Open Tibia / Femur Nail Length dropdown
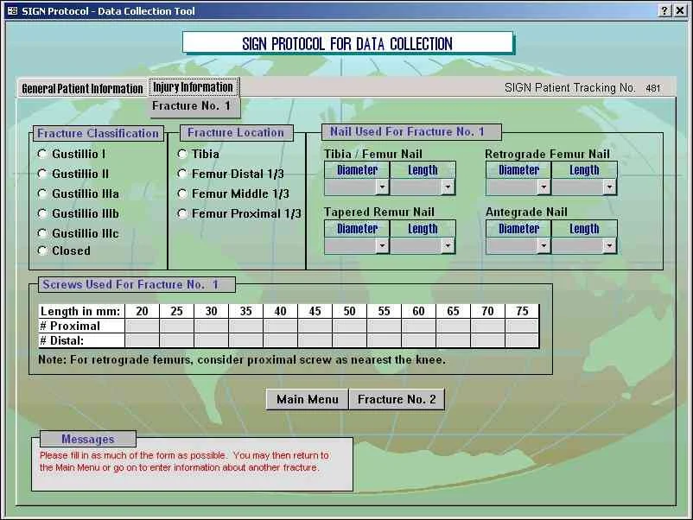 click(448, 187)
